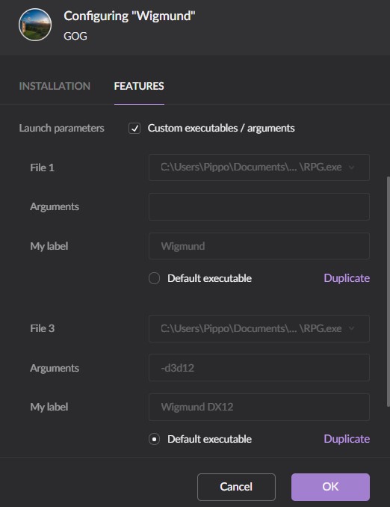The width and height of the screenshot is (390, 507).
Task: Click the Arguments field containing -d3d12
Action: pyautogui.click(x=259, y=368)
